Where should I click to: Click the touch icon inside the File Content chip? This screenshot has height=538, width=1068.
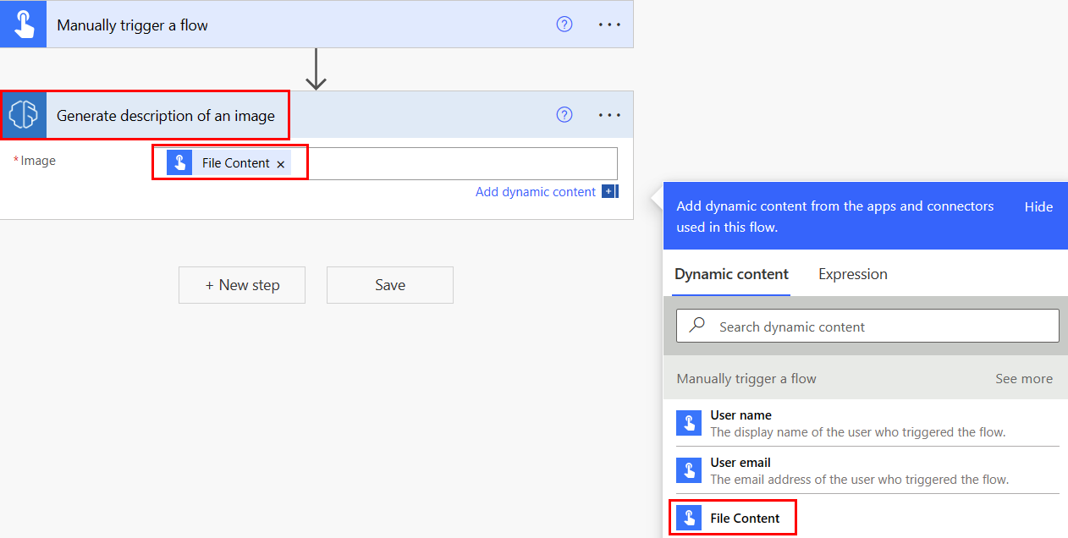point(179,162)
